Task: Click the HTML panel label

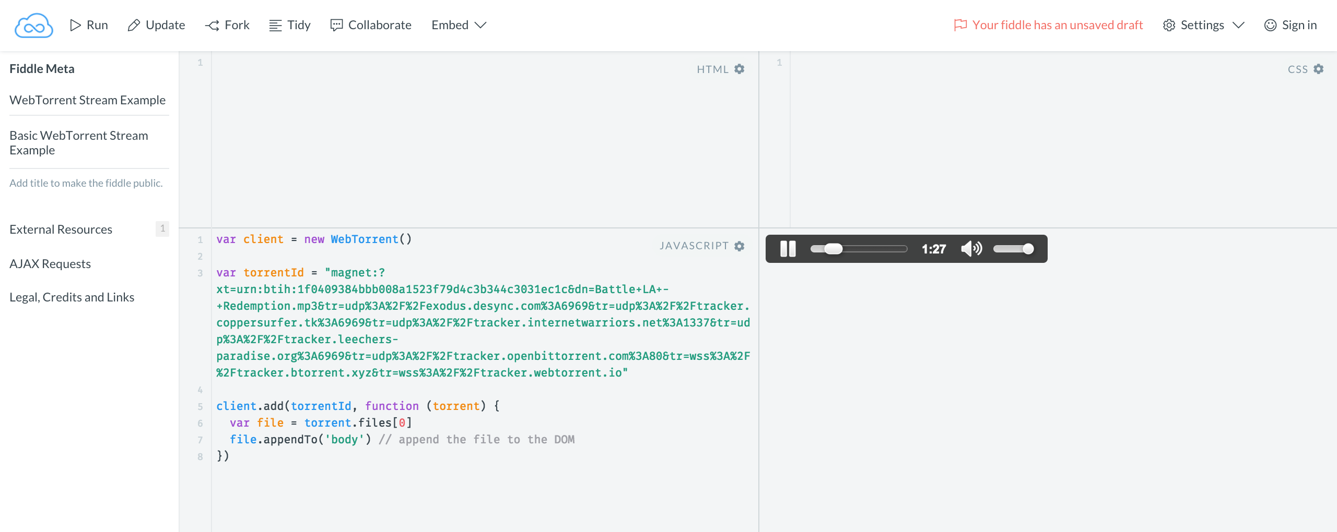Action: (712, 69)
